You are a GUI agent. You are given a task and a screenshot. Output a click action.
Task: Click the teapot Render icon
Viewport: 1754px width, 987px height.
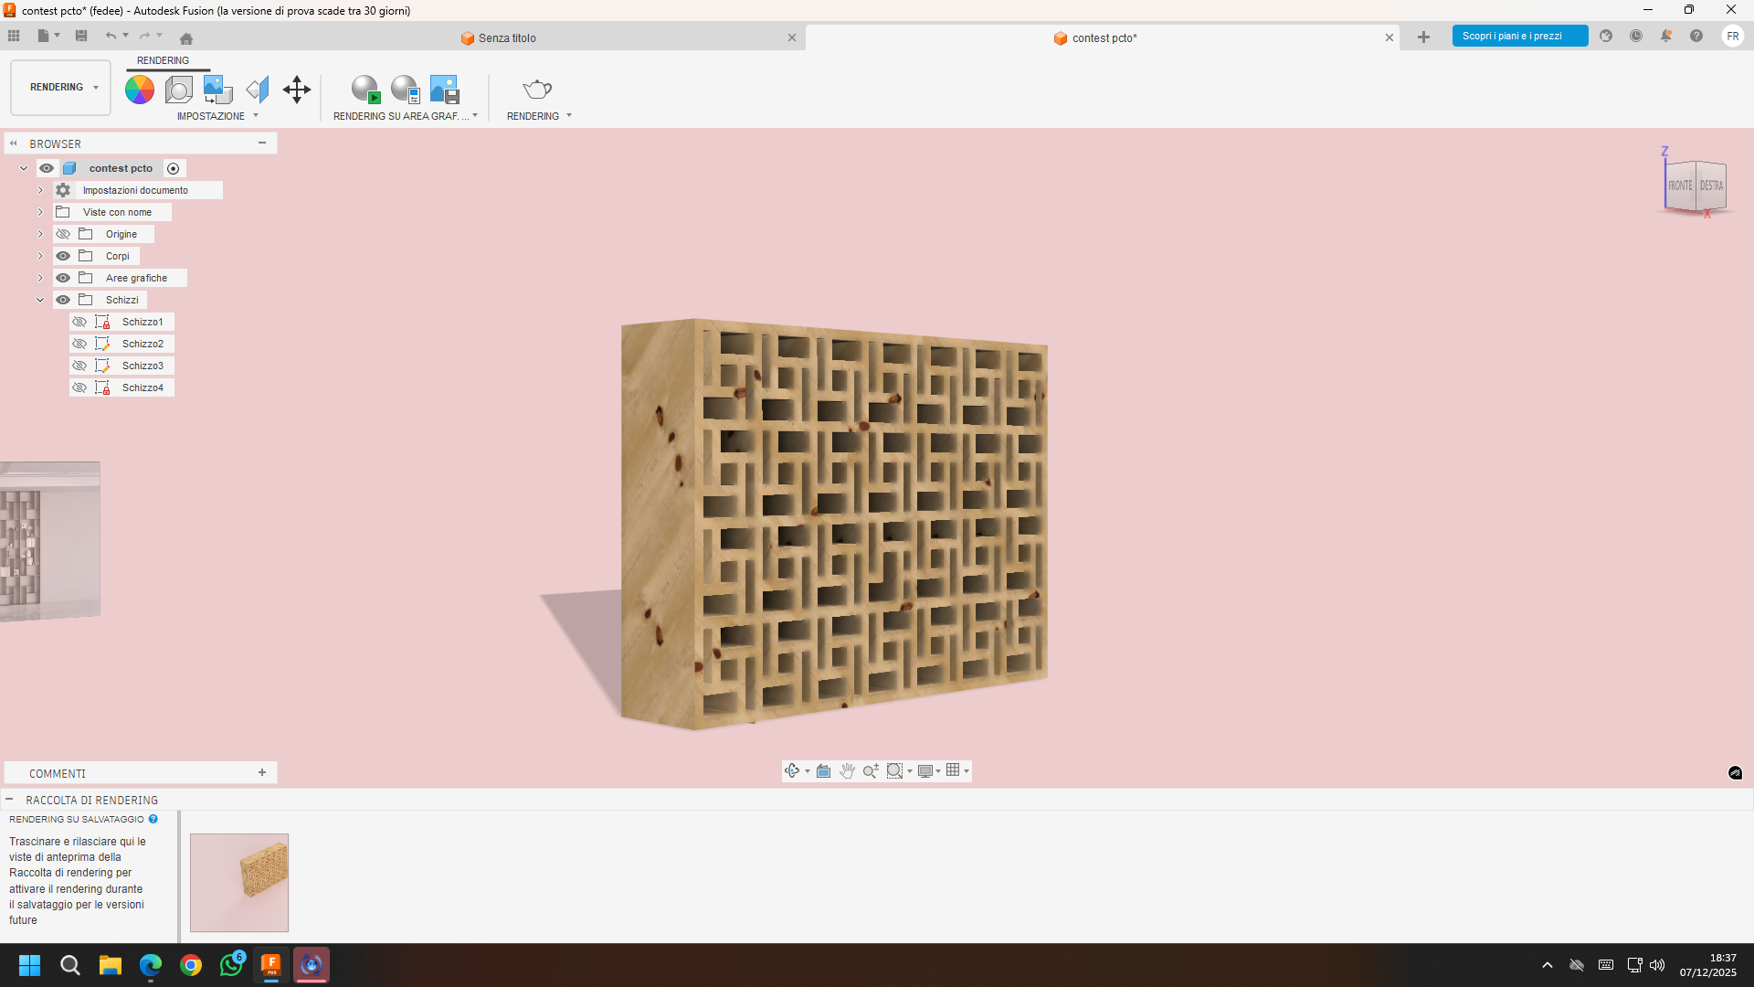pyautogui.click(x=537, y=90)
